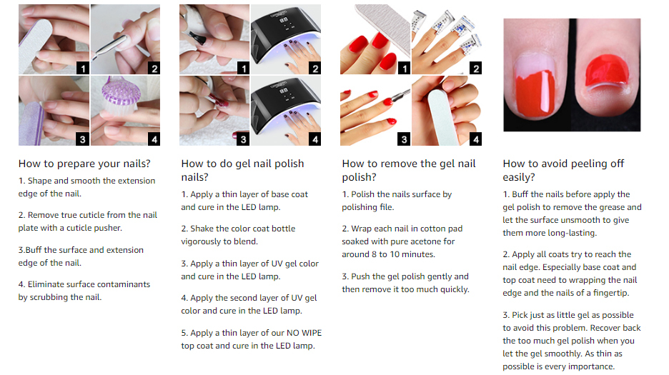The image size is (669, 375).
Task: Open the gel pushing removal photo numbered 3
Action: coord(375,111)
